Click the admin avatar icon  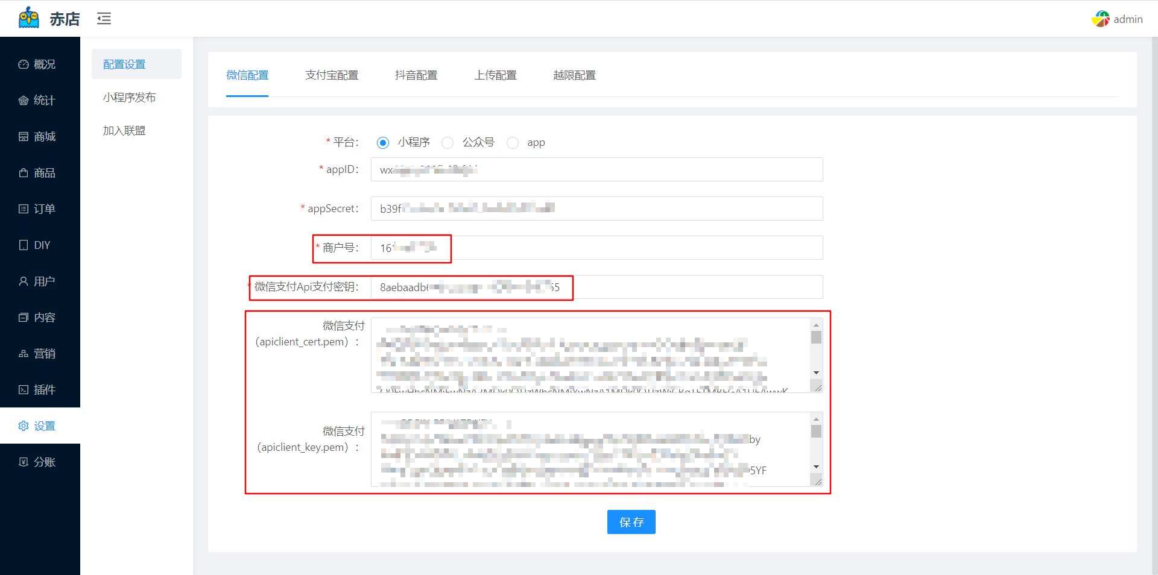(x=1101, y=19)
